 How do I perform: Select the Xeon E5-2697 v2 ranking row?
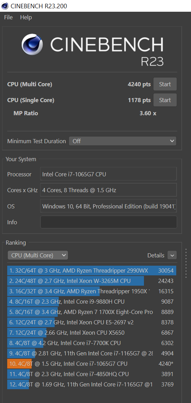[92, 322]
